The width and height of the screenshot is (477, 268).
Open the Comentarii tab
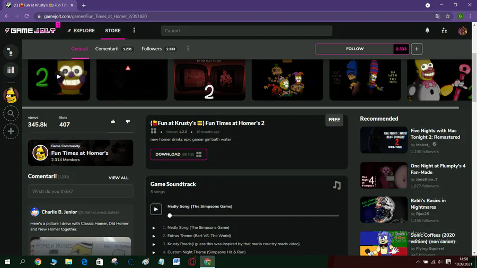tap(114, 49)
